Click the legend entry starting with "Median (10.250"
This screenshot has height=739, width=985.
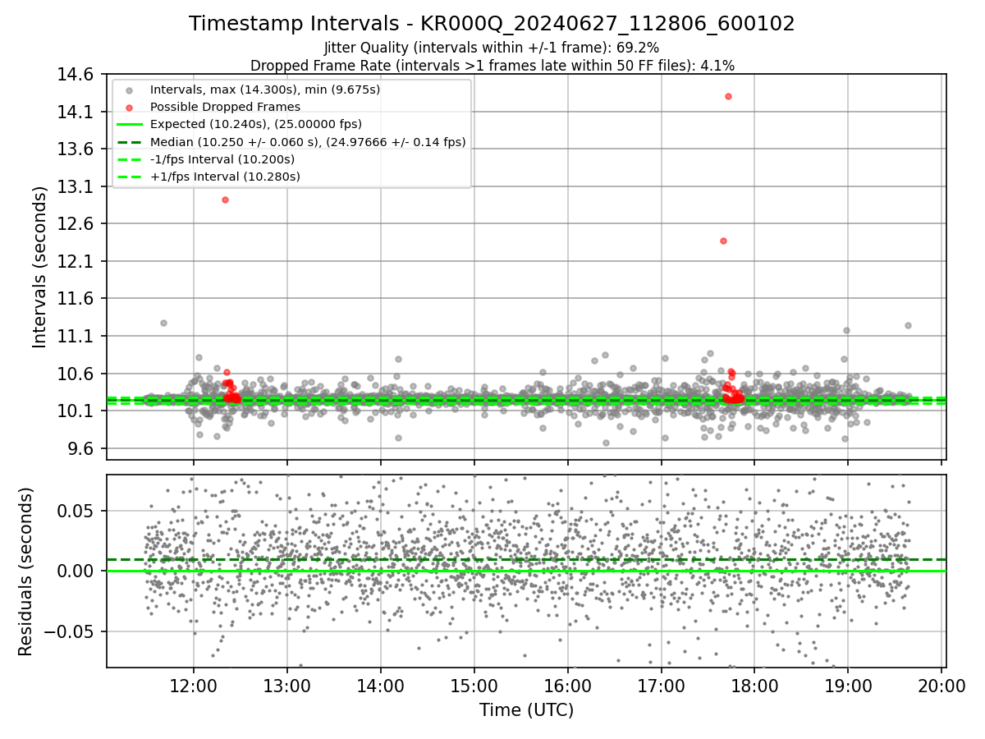tap(308, 142)
